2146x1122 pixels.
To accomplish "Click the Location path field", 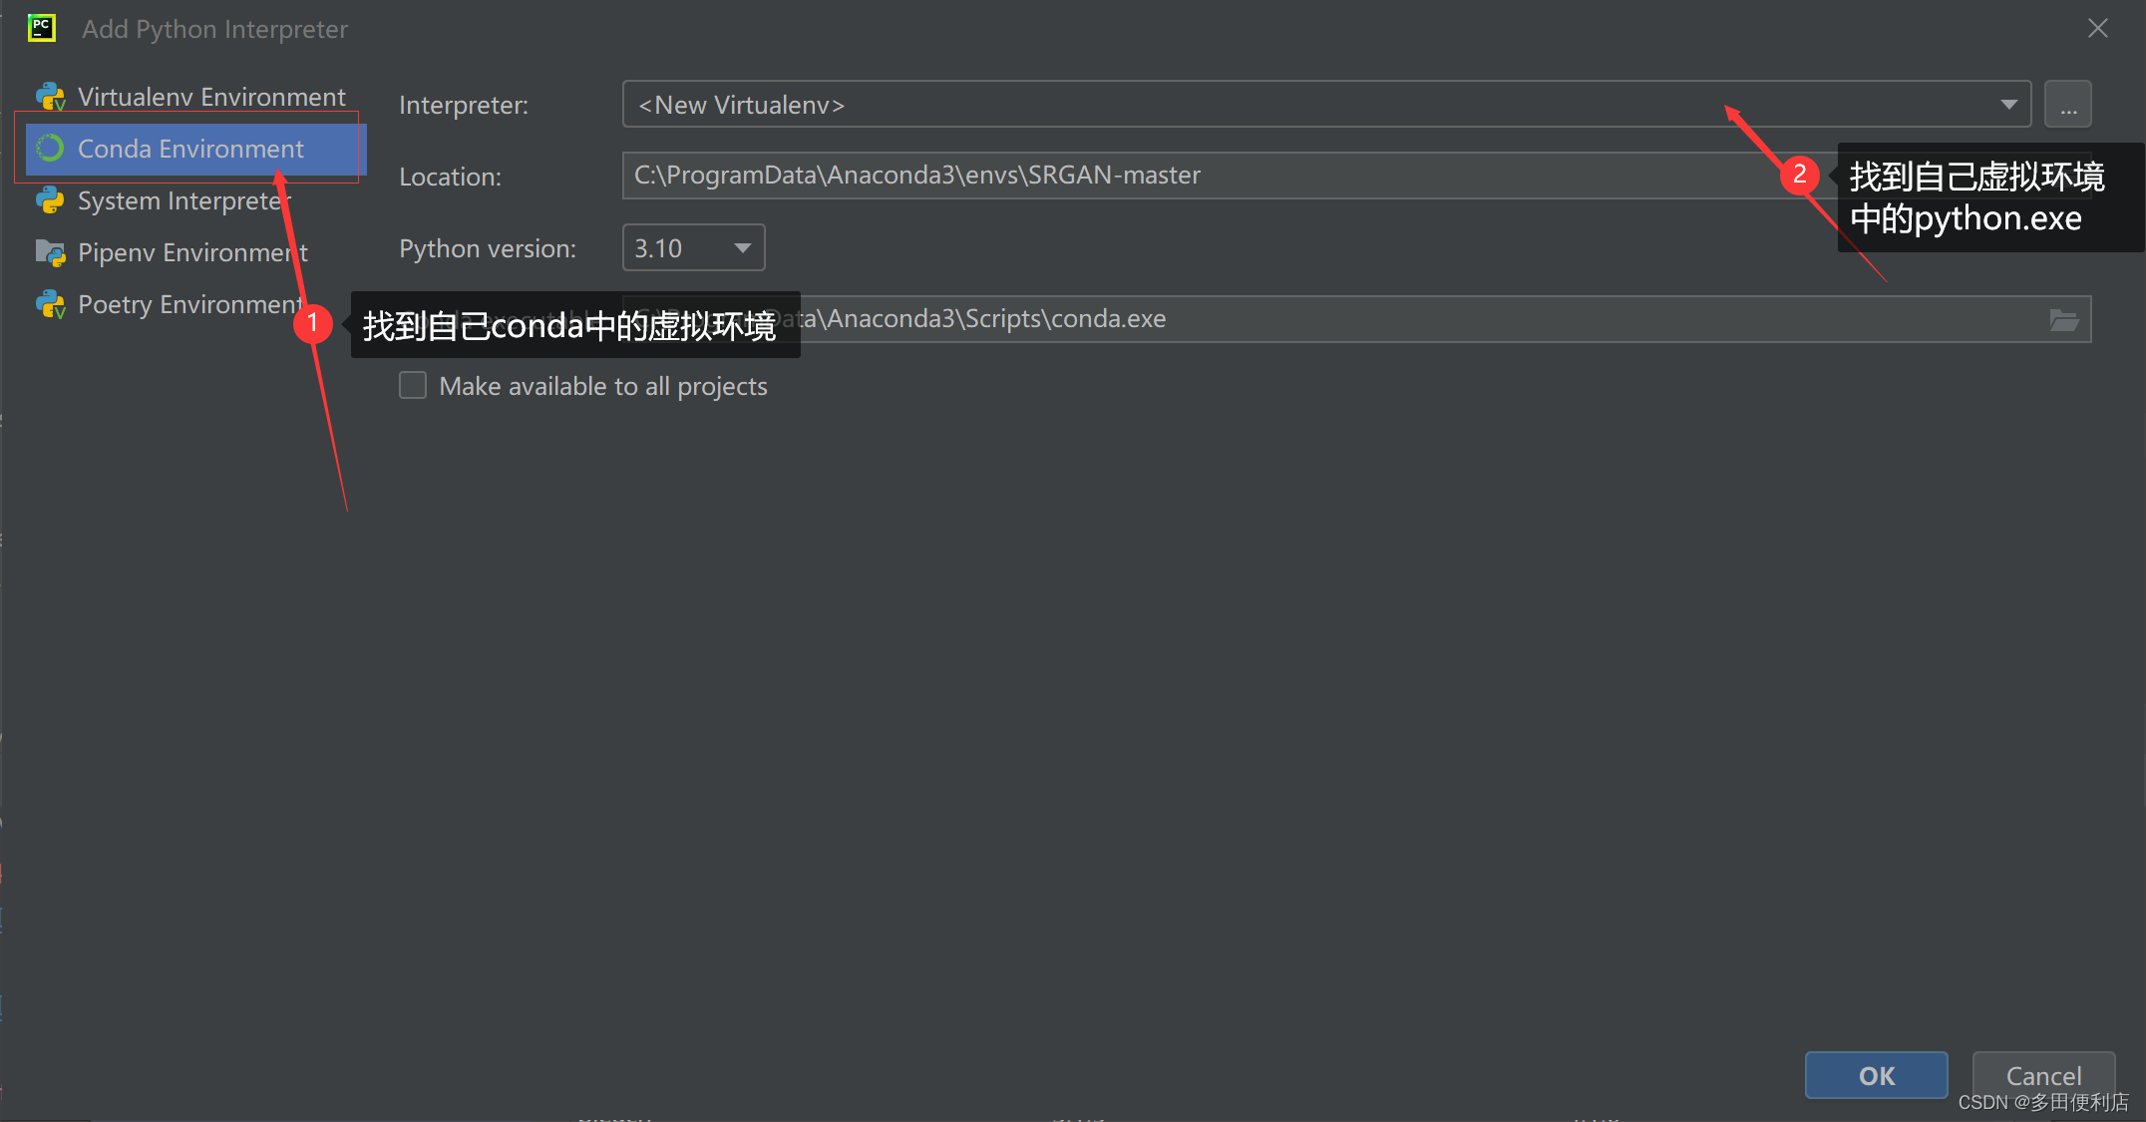I will 1197,176.
